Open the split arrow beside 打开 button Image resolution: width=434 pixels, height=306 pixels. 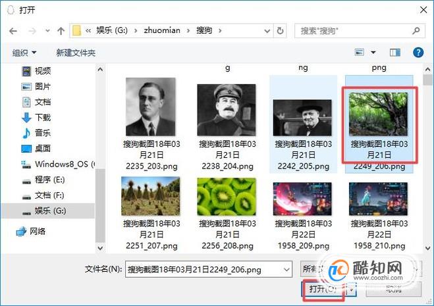[351, 290]
